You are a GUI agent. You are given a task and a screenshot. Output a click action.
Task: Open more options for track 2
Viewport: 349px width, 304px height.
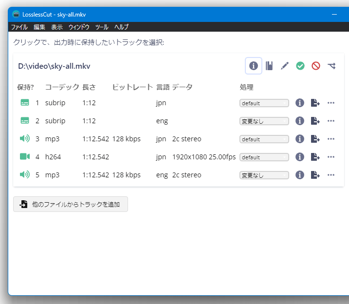click(331, 121)
